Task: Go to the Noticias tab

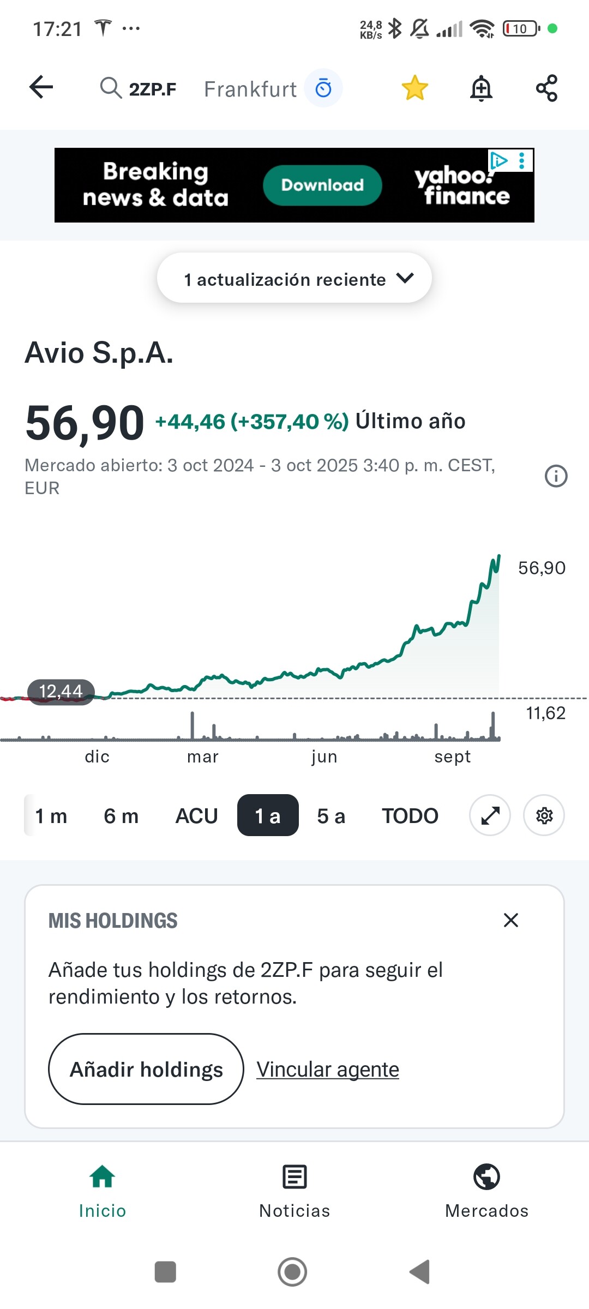Action: click(x=294, y=1191)
